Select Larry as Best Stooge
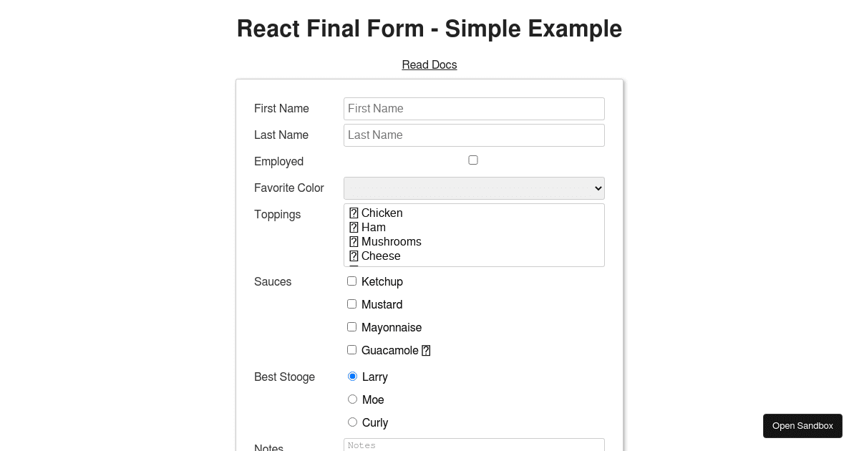 pyautogui.click(x=352, y=376)
